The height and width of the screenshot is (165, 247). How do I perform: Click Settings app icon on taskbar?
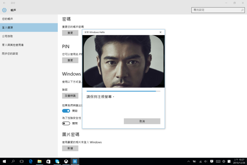75,161
